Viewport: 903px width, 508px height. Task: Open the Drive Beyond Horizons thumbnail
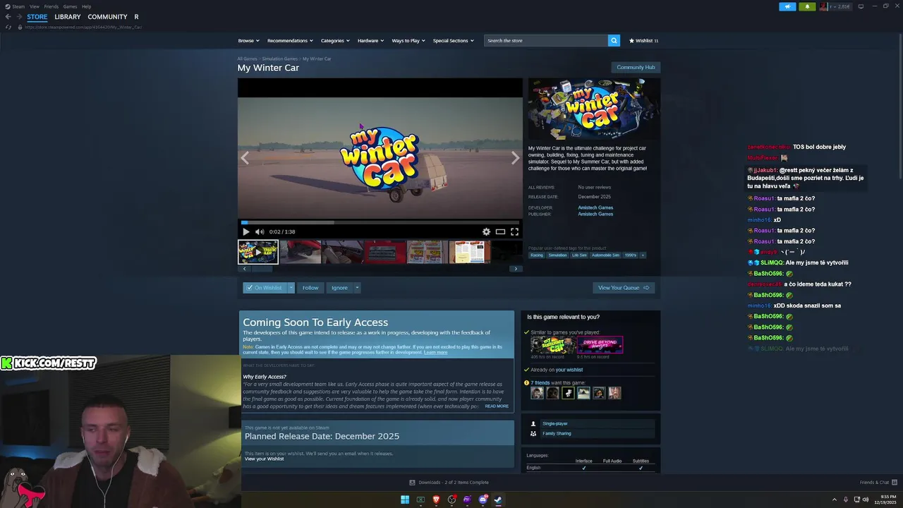pos(600,345)
